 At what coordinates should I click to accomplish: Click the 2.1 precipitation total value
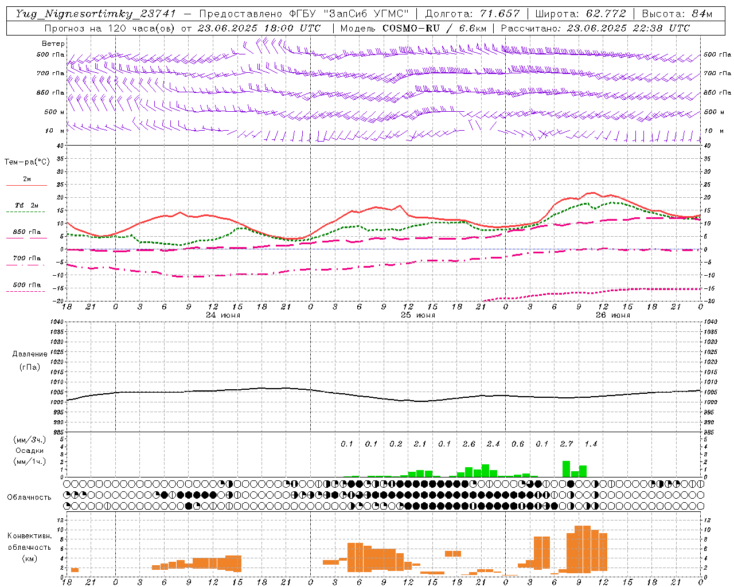[x=420, y=444]
